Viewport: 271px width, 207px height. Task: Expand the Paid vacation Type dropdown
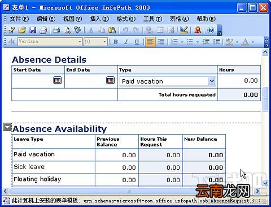(212, 81)
